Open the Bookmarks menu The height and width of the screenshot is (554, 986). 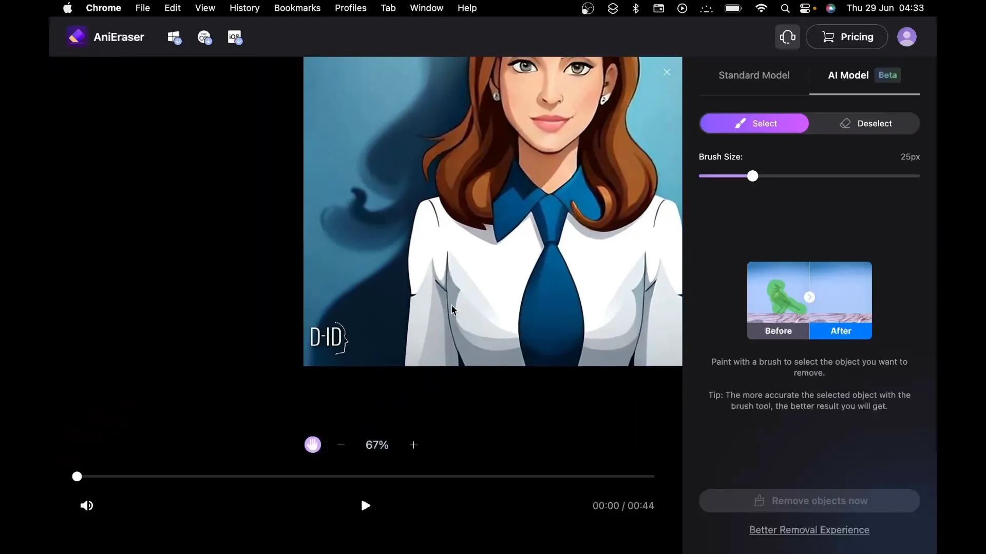297,8
